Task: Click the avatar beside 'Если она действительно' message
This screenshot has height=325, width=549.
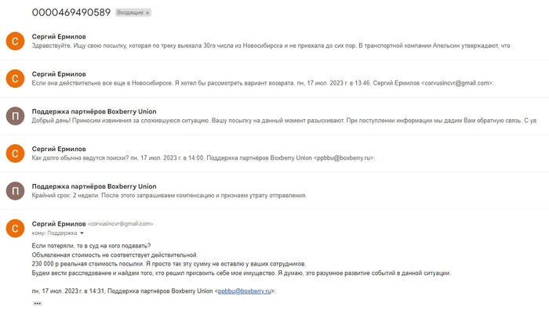Action: coord(14,78)
